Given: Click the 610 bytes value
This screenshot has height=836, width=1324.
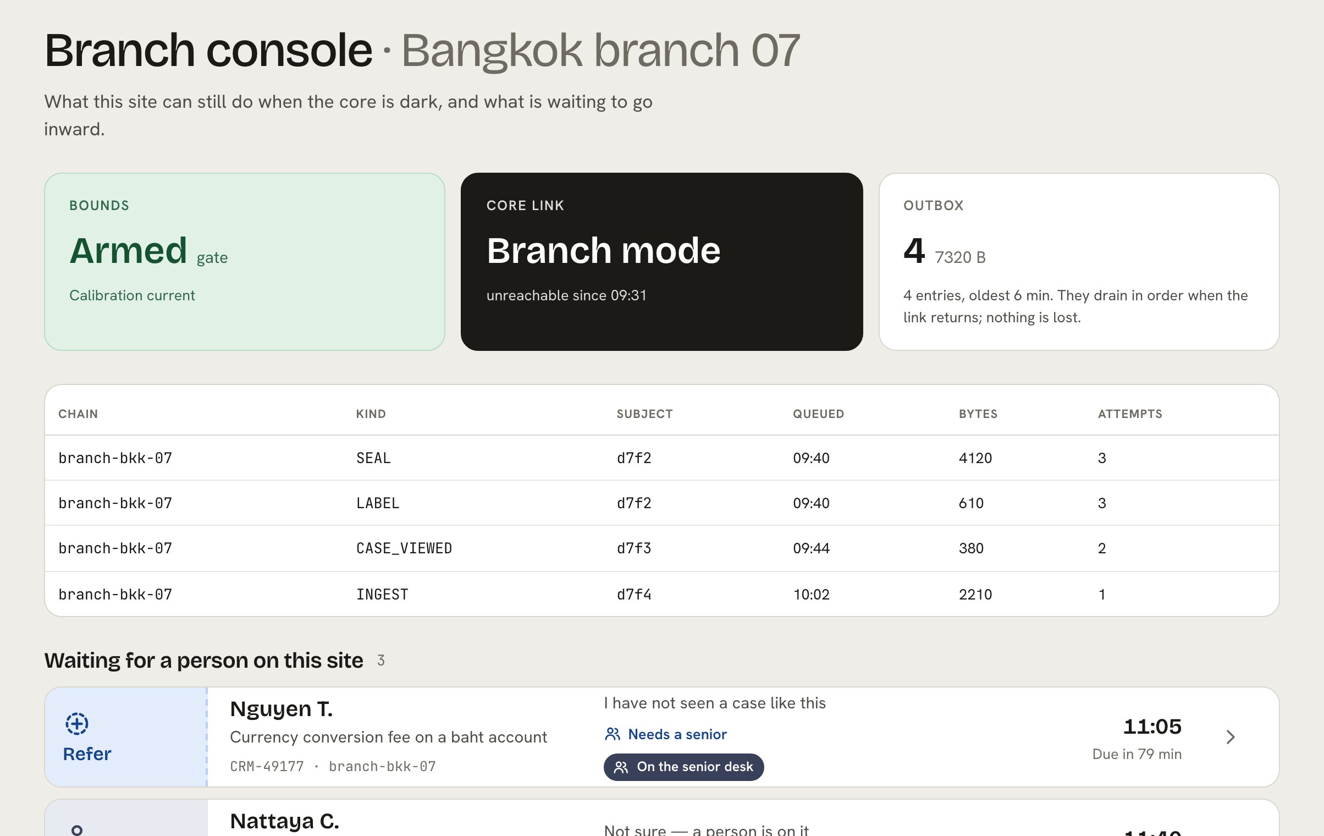Looking at the screenshot, I should [x=971, y=503].
